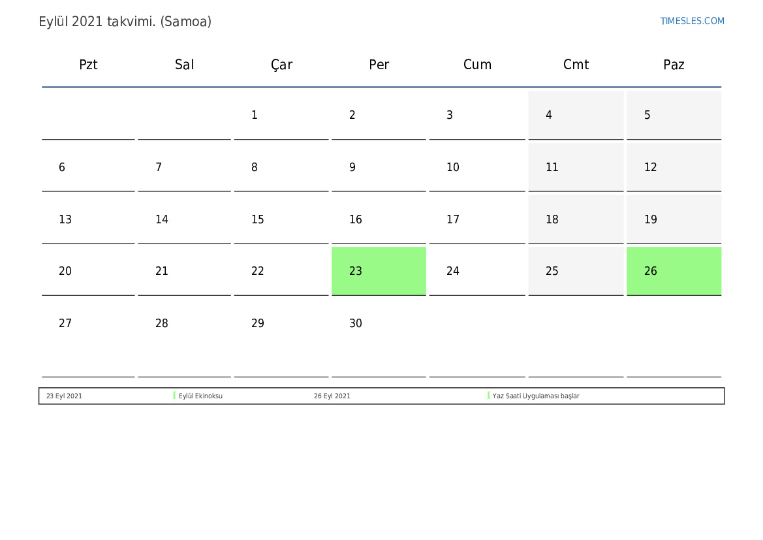
Task: Select the highlighted day 26
Action: (x=674, y=271)
